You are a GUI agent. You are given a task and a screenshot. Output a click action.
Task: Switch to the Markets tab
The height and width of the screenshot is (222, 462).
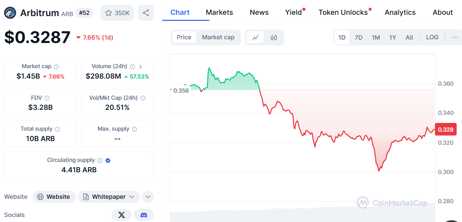pyautogui.click(x=219, y=12)
